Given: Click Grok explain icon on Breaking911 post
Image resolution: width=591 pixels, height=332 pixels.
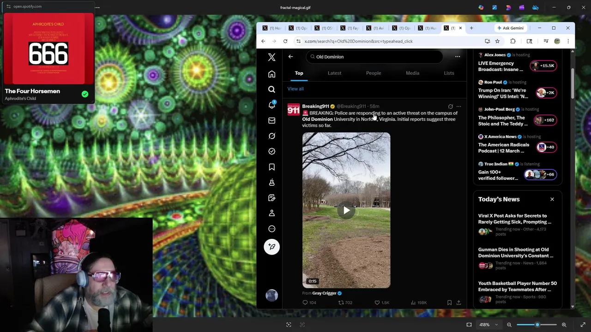Looking at the screenshot, I should click(x=450, y=107).
